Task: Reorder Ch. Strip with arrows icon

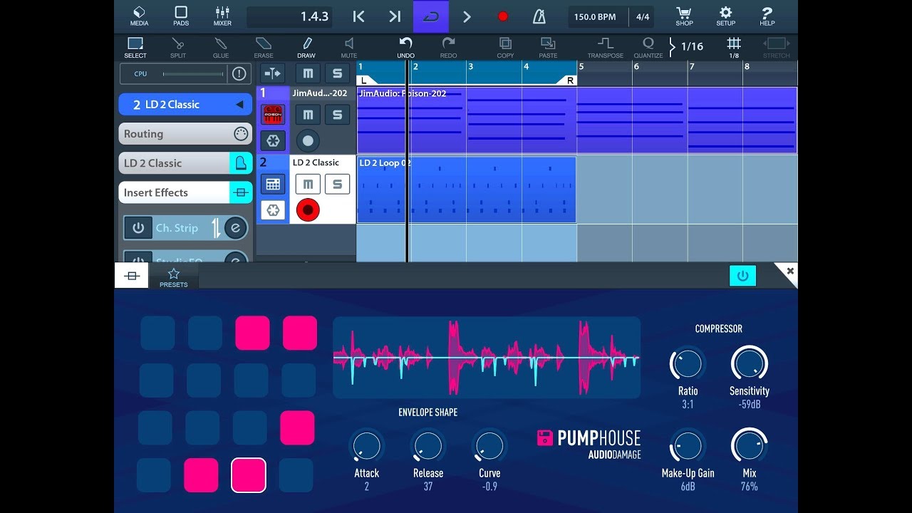Action: pyautogui.click(x=216, y=228)
